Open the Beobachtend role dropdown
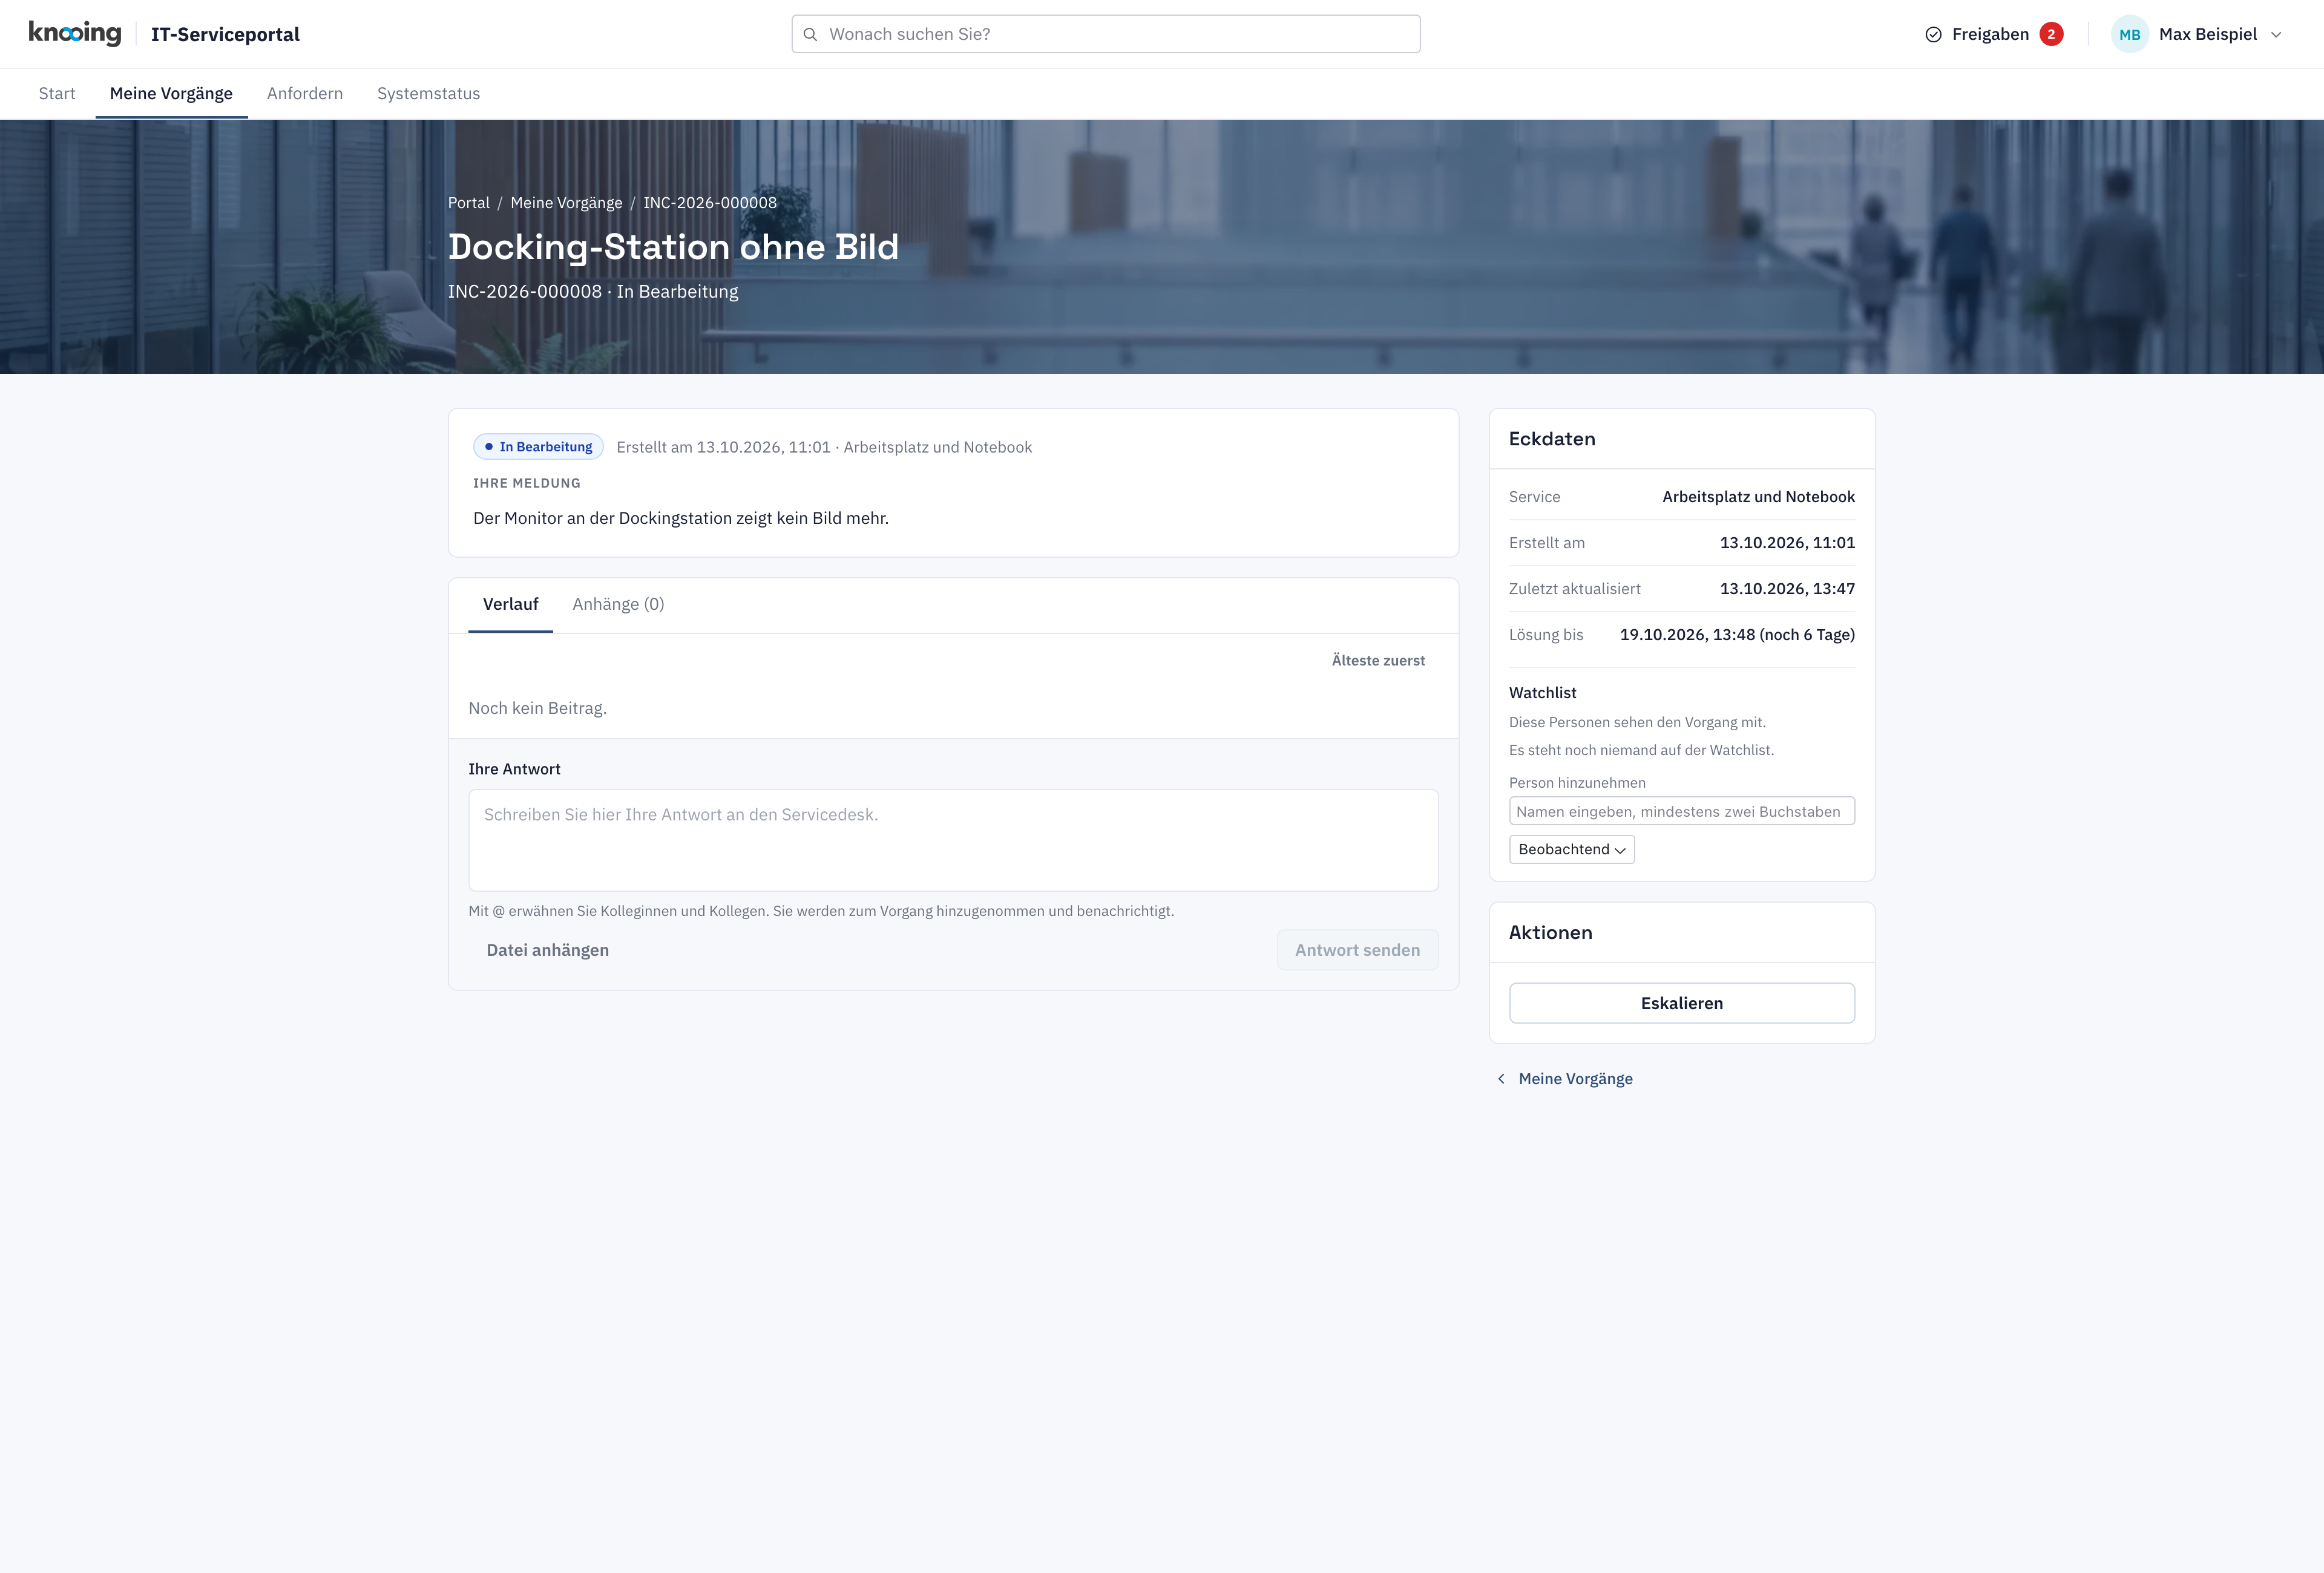The height and width of the screenshot is (1573, 2324). (x=1571, y=849)
